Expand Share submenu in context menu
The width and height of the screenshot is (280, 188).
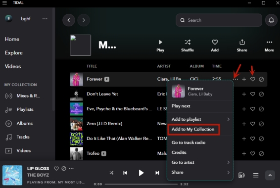(x=200, y=172)
